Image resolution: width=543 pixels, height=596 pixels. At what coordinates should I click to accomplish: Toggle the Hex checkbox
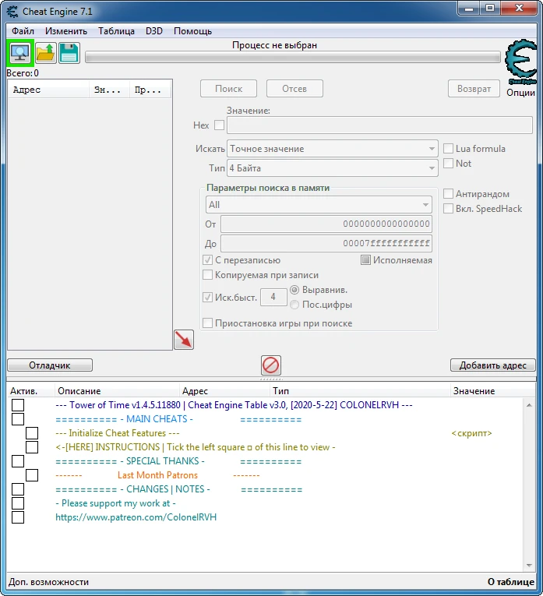tap(219, 125)
